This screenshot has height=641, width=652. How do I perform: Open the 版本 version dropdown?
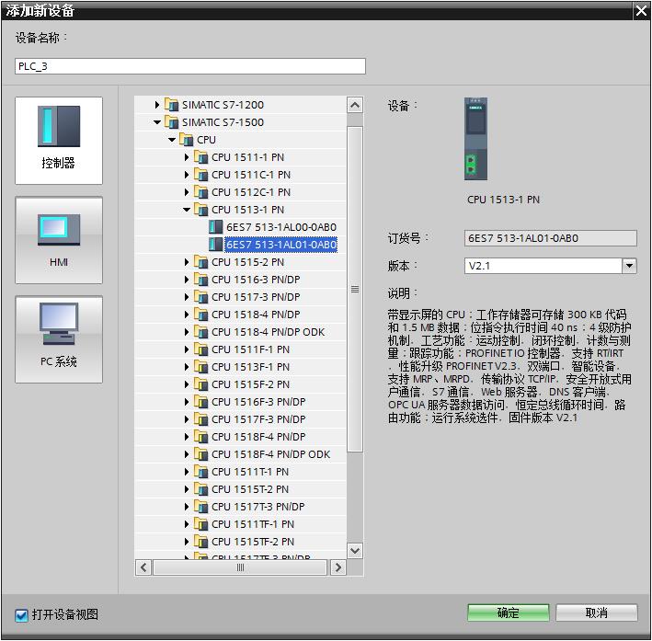pos(629,266)
